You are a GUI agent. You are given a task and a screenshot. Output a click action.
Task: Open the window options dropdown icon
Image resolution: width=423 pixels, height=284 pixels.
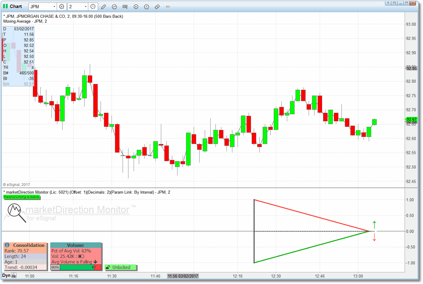coord(394,3)
